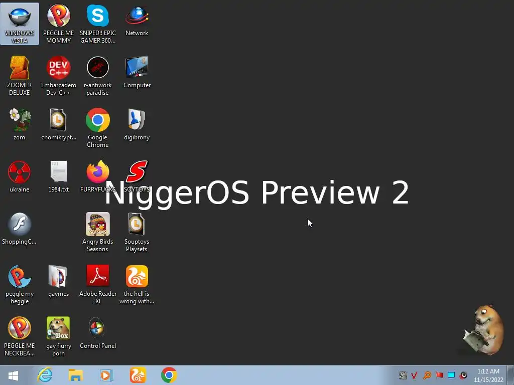Select the r-antiwork paradise icon

click(x=98, y=76)
